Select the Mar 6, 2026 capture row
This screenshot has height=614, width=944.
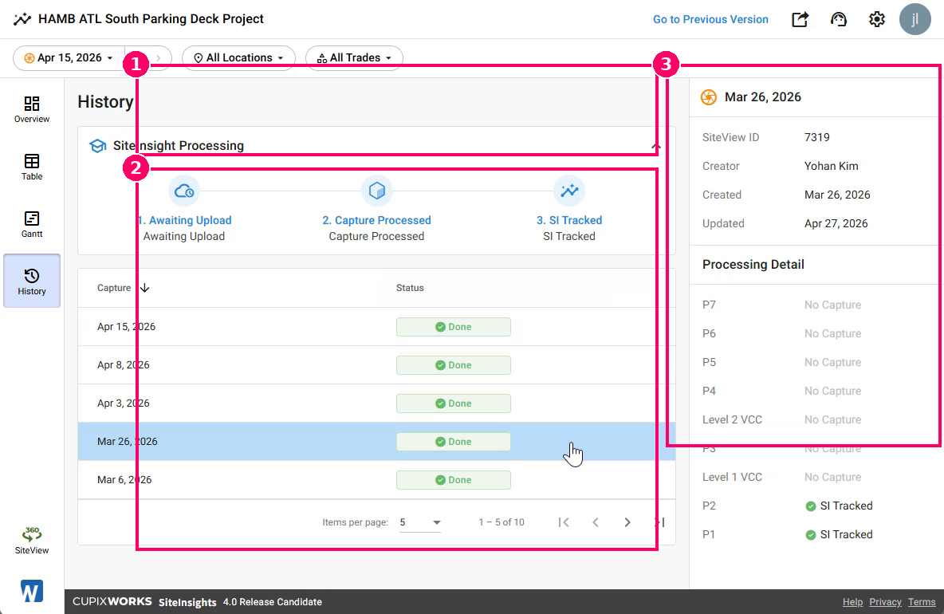377,480
